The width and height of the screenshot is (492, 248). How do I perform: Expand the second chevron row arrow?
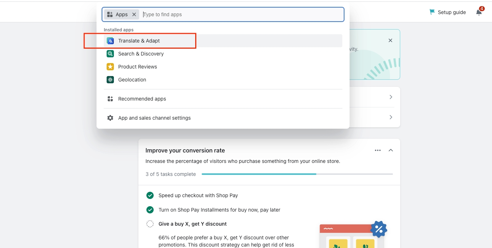coord(391,117)
